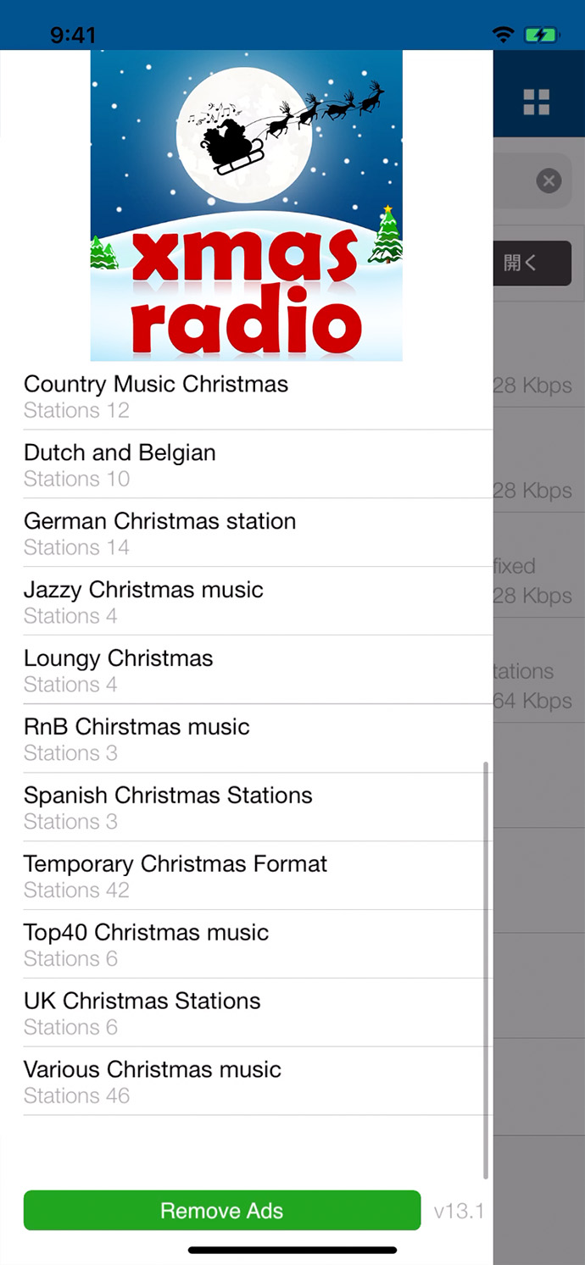Tap the xmas radio logo image

click(246, 206)
